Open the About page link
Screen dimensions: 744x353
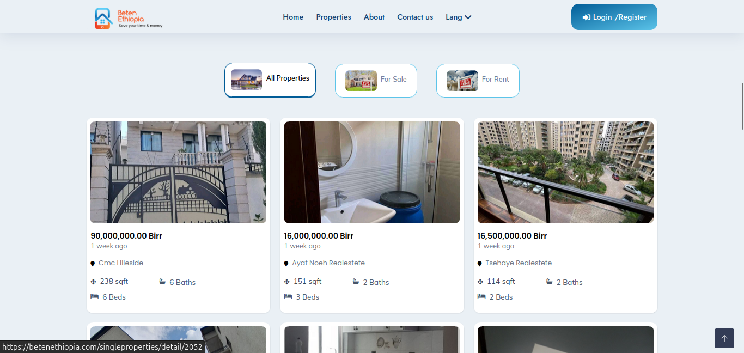click(x=374, y=17)
